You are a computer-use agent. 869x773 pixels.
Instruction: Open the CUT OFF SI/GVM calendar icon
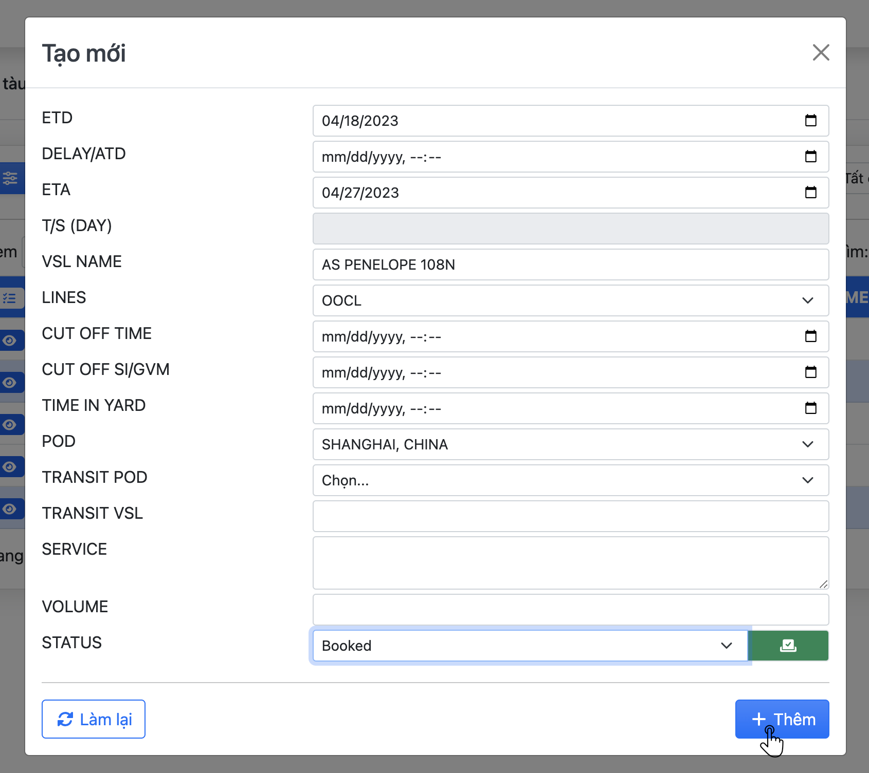pyautogui.click(x=810, y=372)
